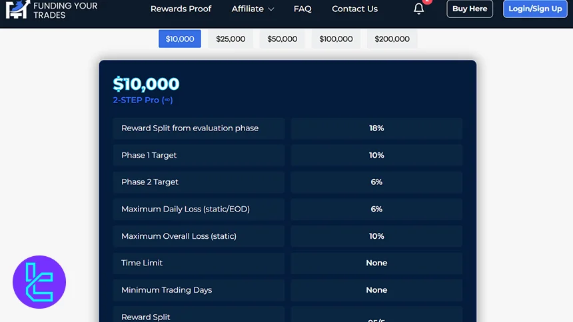Select the $10,000 account size tab
573x322 pixels.
(x=180, y=39)
